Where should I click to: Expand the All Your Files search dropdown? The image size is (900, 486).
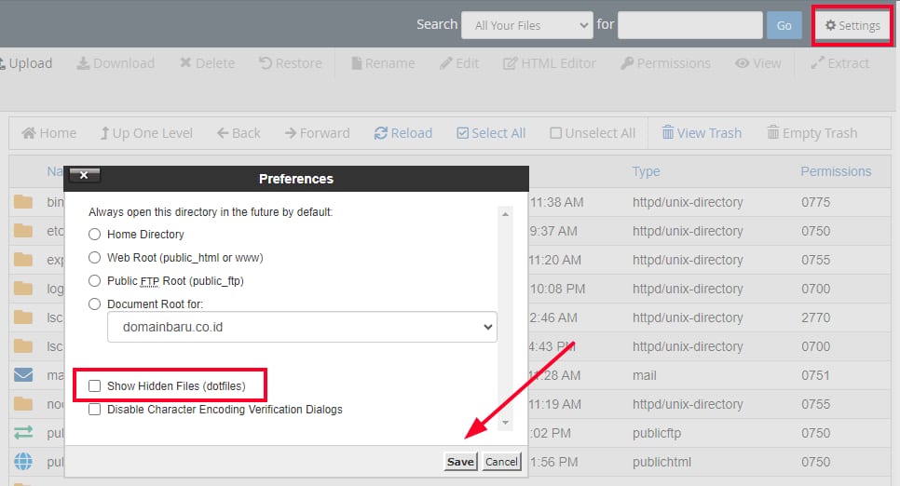(x=526, y=25)
